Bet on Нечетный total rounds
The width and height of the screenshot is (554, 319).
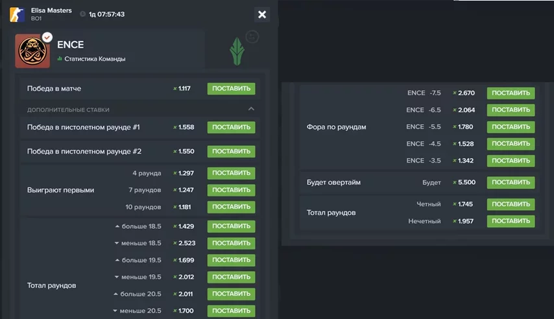coord(511,221)
